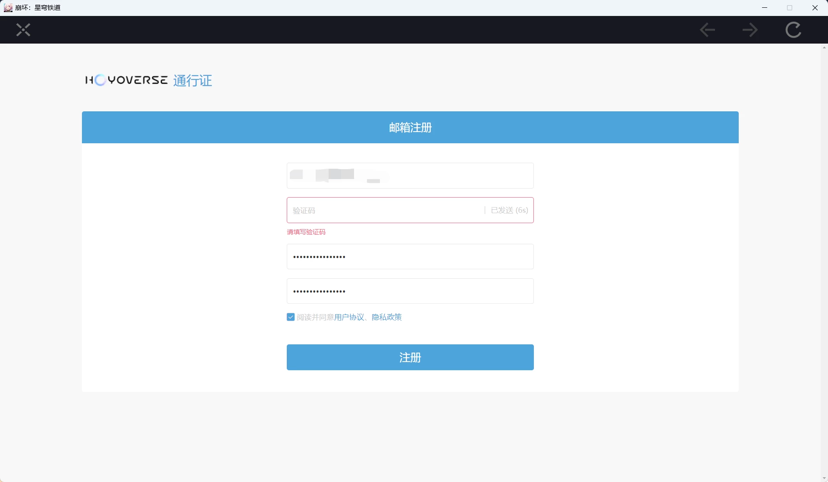Go back with the left arrow
The width and height of the screenshot is (828, 482).
click(707, 30)
